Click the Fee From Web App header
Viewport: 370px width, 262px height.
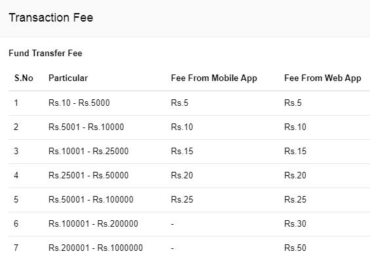[323, 78]
